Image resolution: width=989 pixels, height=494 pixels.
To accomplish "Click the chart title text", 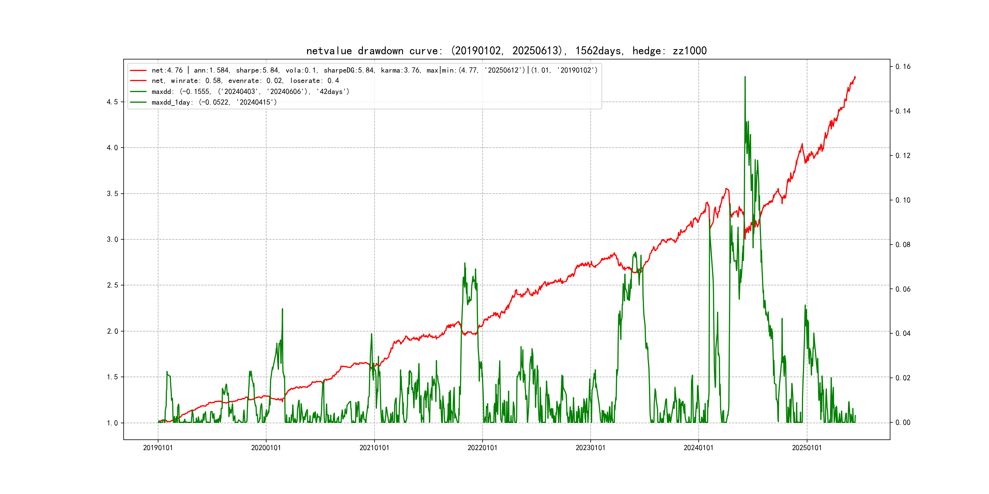I will 506,51.
